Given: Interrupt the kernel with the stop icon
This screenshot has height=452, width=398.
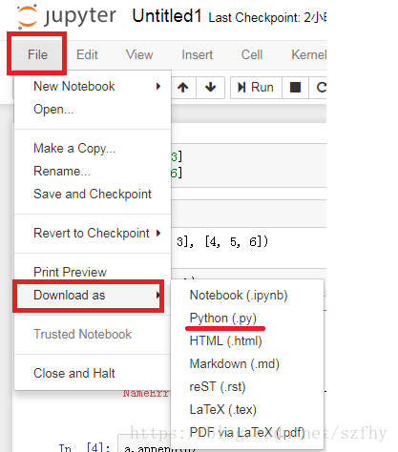Looking at the screenshot, I should tap(295, 87).
